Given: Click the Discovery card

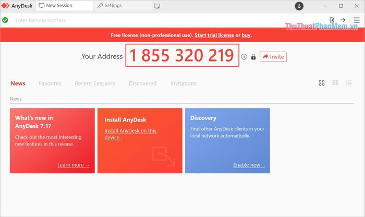Looking at the screenshot, I should (227, 141).
